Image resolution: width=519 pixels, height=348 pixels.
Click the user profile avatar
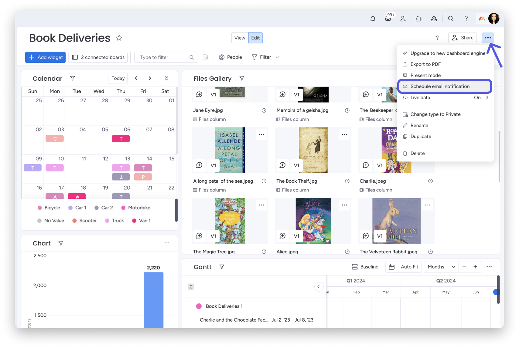(494, 19)
